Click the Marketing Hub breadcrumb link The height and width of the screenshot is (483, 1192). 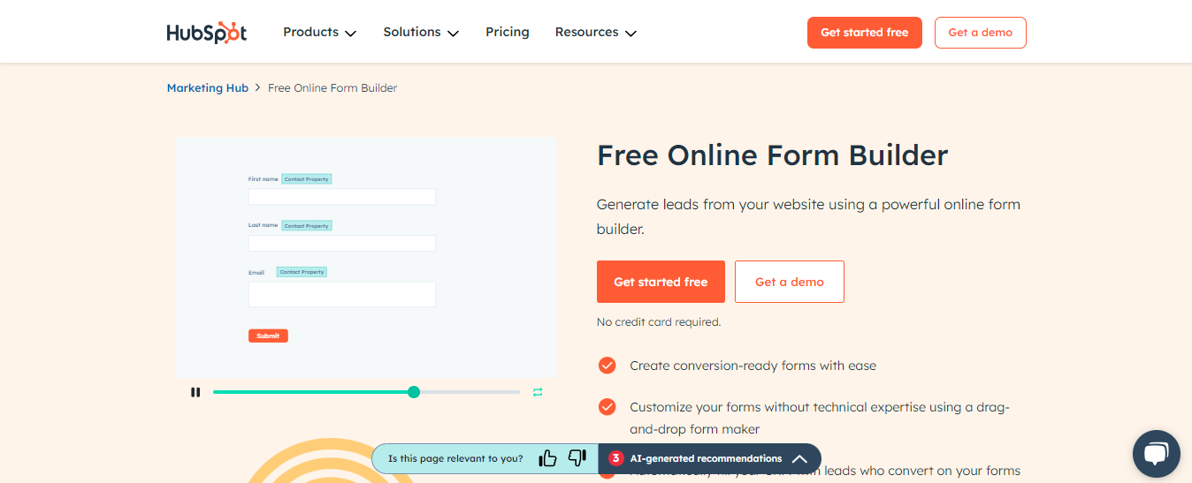[x=208, y=88]
